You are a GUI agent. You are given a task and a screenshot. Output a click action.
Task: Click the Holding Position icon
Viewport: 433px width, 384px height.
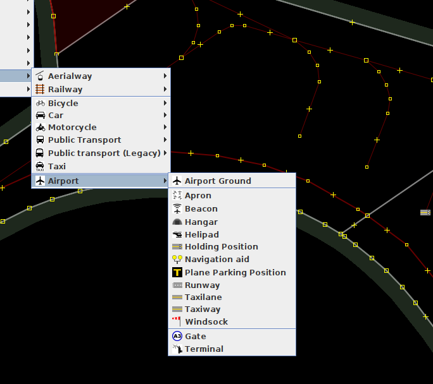177,246
